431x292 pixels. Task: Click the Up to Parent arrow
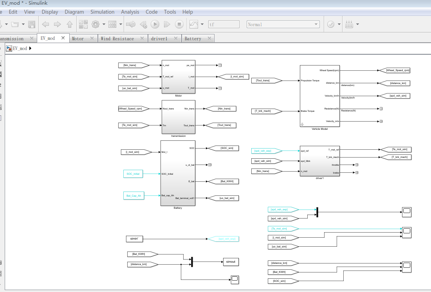pos(70,24)
